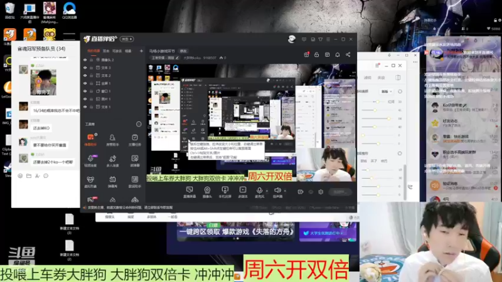The height and width of the screenshot is (282, 502).
Task: Open the three-dot menu right of the beauty window
Action: (415, 61)
